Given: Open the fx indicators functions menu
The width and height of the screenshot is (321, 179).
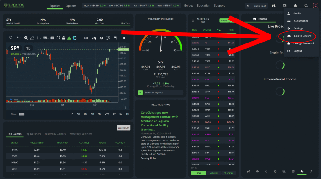Looking at the screenshot, I should (x=108, y=38).
